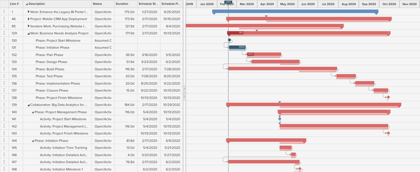This screenshot has width=420, height=172.
Task: Sort by Duration column header
Action: pyautogui.click(x=122, y=4)
